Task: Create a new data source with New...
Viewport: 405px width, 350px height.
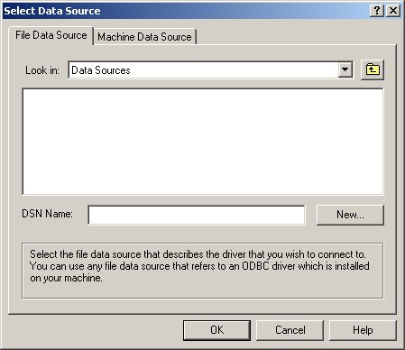Action: coord(350,215)
